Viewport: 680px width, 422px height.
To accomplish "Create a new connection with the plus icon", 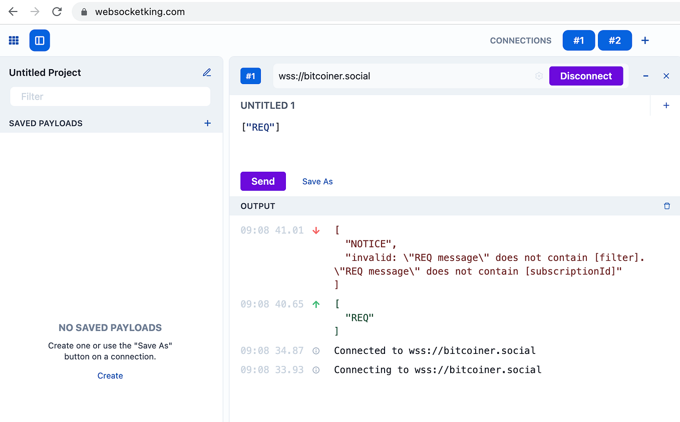I will [x=645, y=40].
